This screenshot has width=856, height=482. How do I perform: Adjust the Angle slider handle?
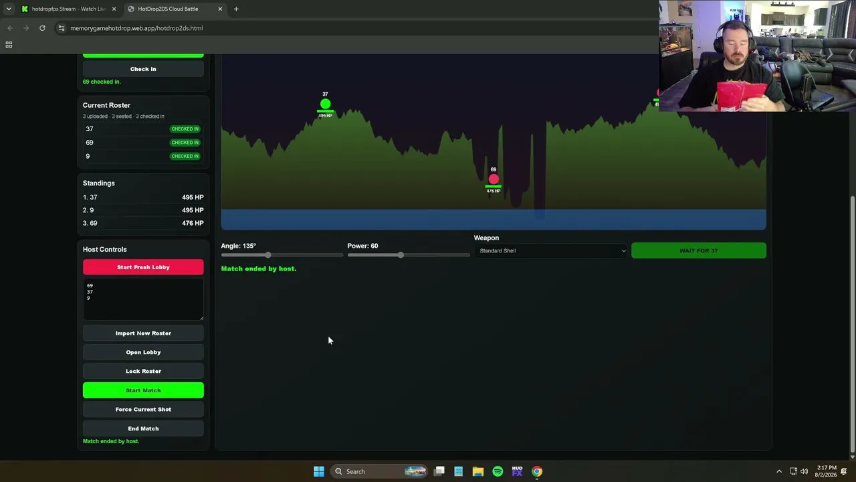click(x=267, y=255)
